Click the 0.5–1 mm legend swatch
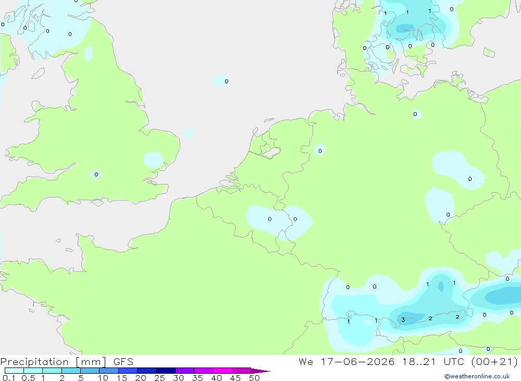521x381 pixels. (x=33, y=371)
